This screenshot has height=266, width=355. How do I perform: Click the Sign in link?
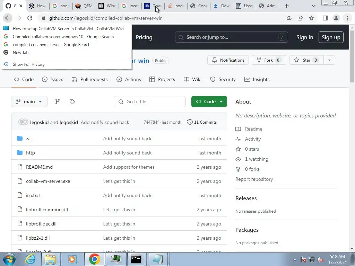click(305, 37)
